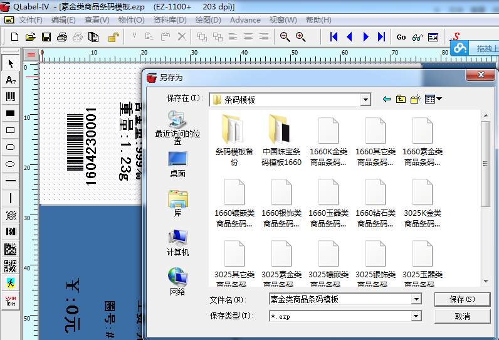The height and width of the screenshot is (340, 499).
Task: Go to 库 in dialog sidebar
Action: point(177,203)
